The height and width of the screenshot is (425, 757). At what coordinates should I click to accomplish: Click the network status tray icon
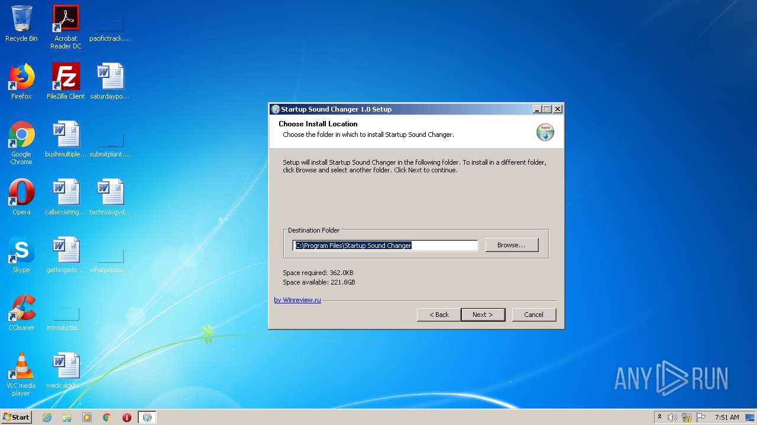(x=687, y=417)
